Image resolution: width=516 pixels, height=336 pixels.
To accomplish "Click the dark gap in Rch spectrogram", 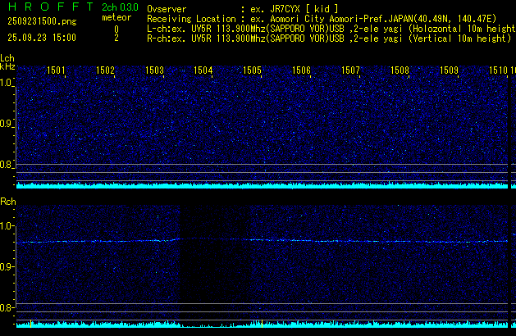I will click(213, 270).
